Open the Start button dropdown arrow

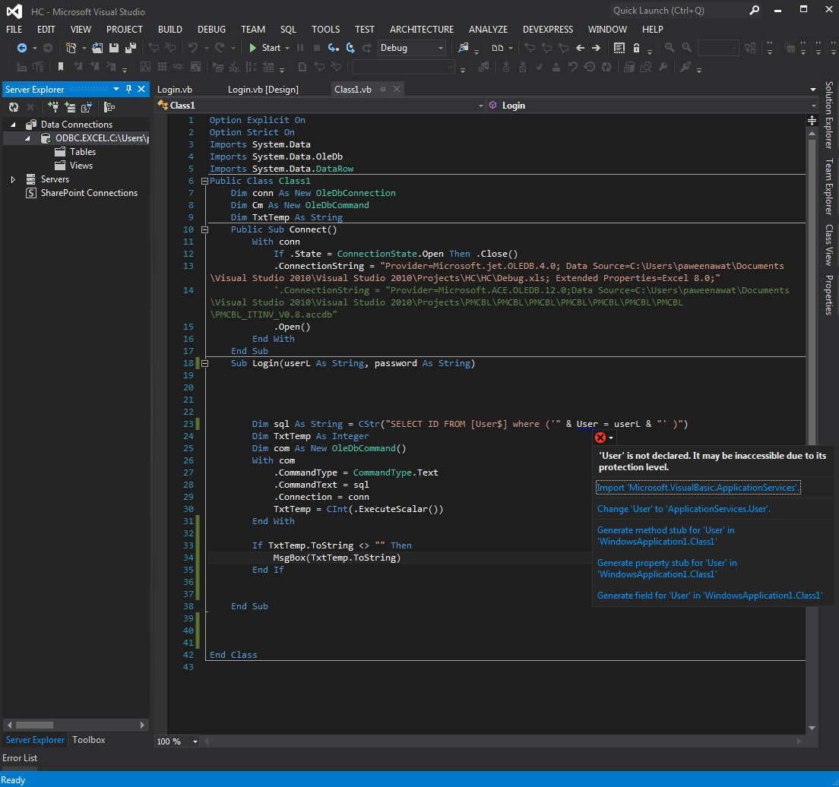coord(287,48)
